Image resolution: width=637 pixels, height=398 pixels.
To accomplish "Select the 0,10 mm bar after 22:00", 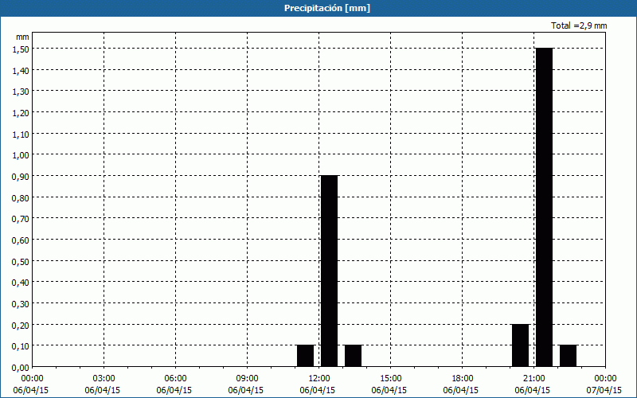I will (568, 356).
